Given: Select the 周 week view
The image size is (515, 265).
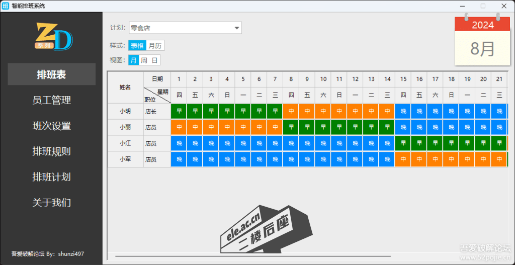Looking at the screenshot, I should pos(144,60).
